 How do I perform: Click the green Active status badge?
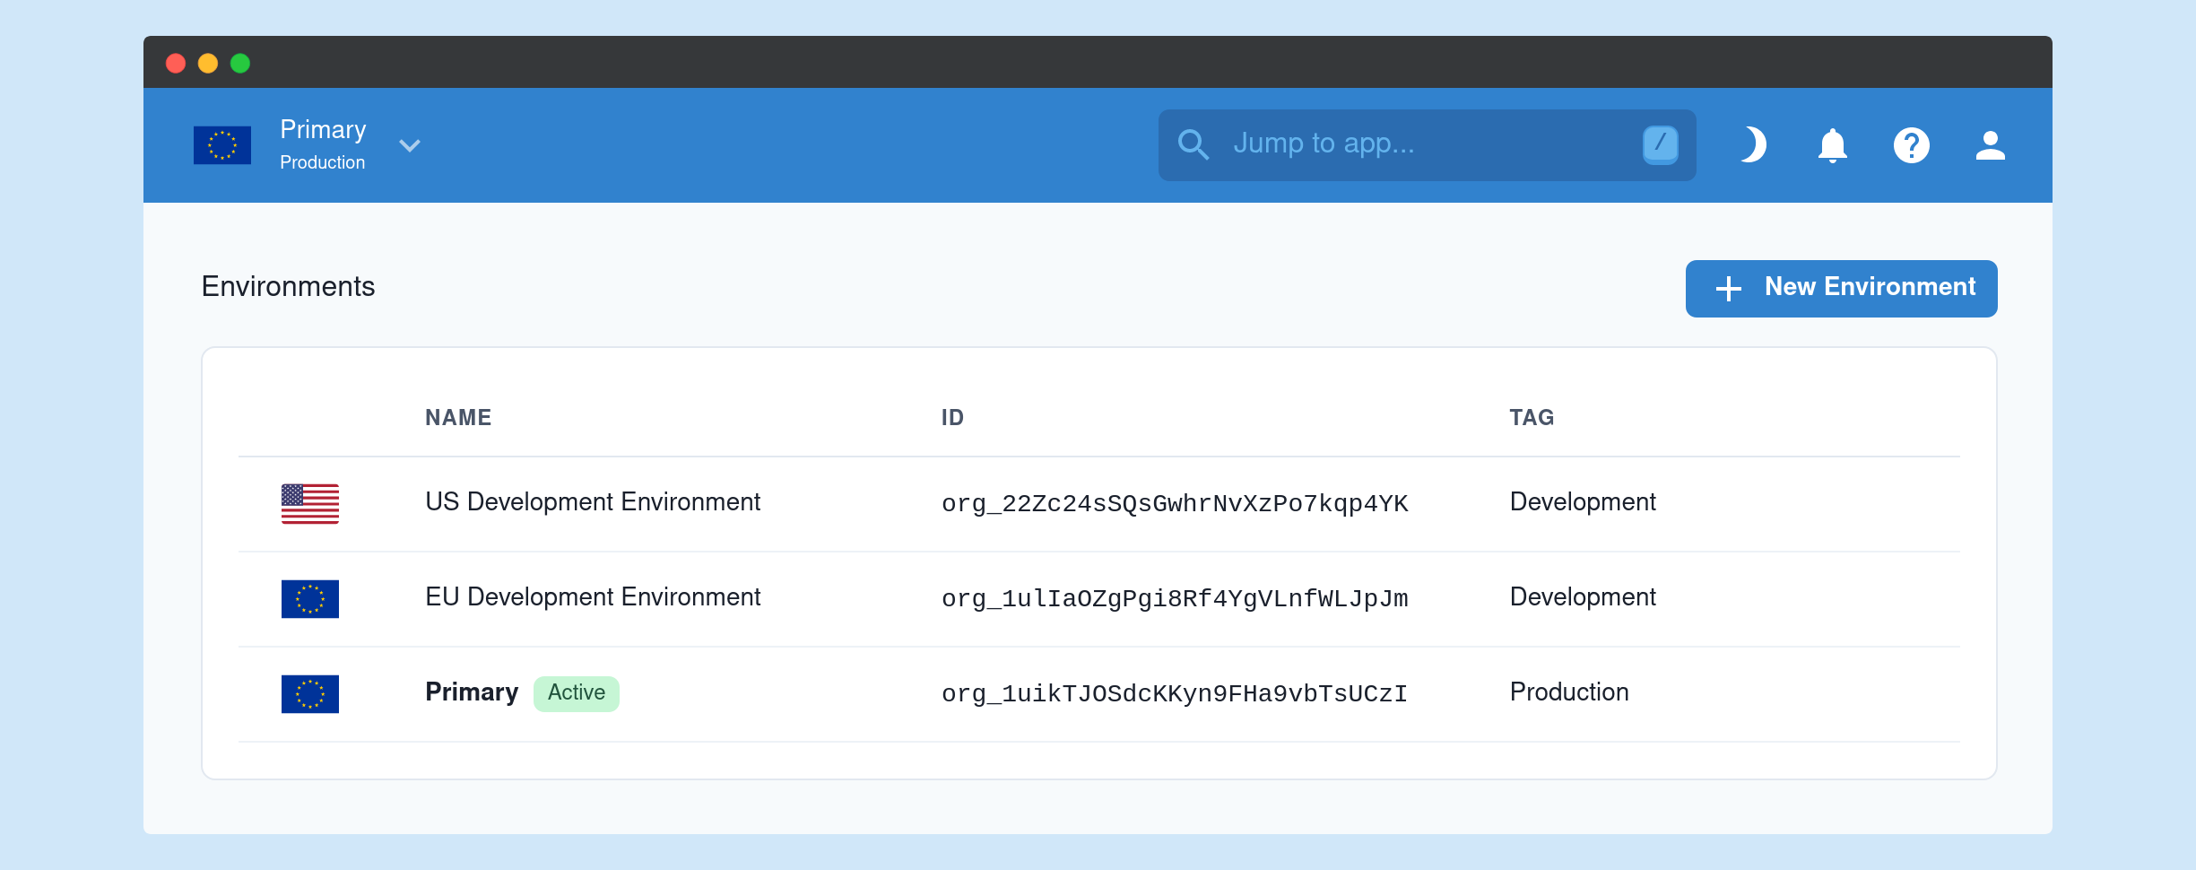(576, 693)
